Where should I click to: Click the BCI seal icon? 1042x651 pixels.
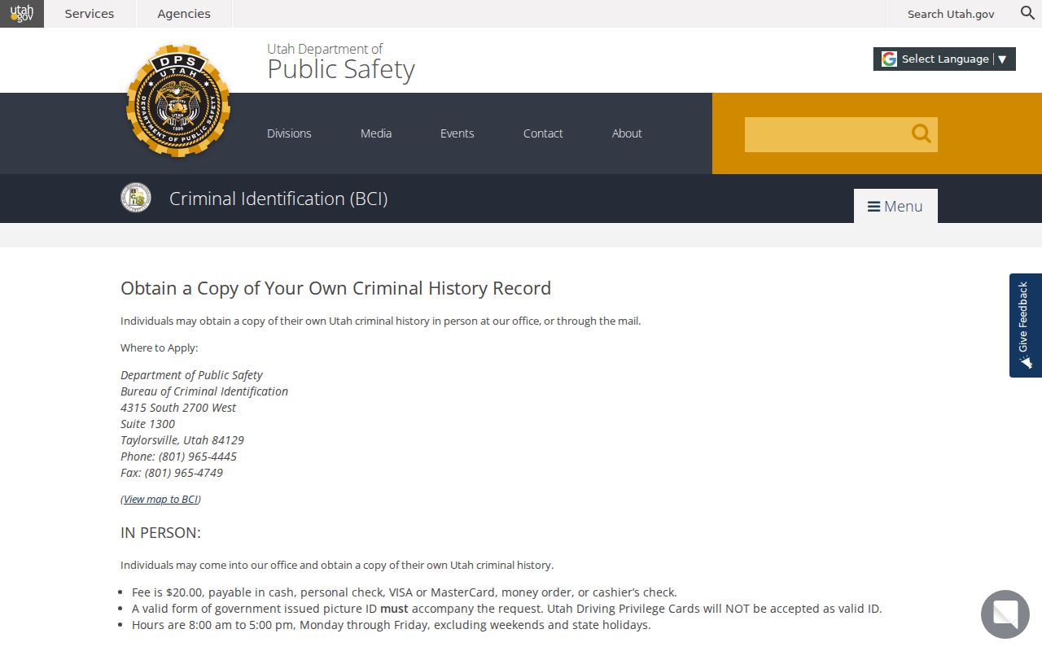(136, 198)
